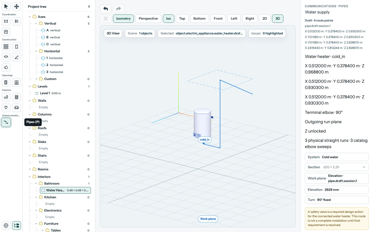Click the Work plane button in viewport
This screenshot has width=373, height=232.
click(x=208, y=219)
